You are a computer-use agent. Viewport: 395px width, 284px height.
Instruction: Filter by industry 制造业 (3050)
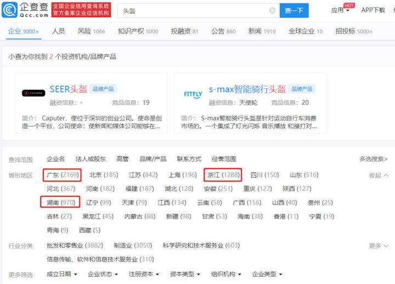tap(133, 246)
